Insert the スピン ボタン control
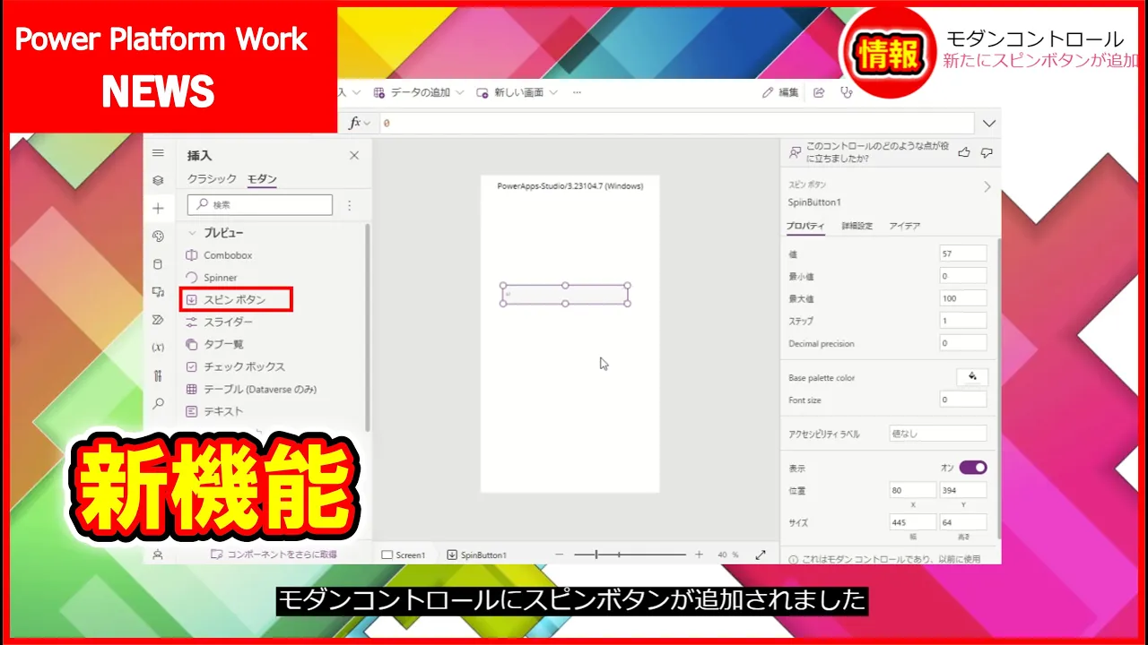Viewport: 1148px width, 645px height. point(236,299)
